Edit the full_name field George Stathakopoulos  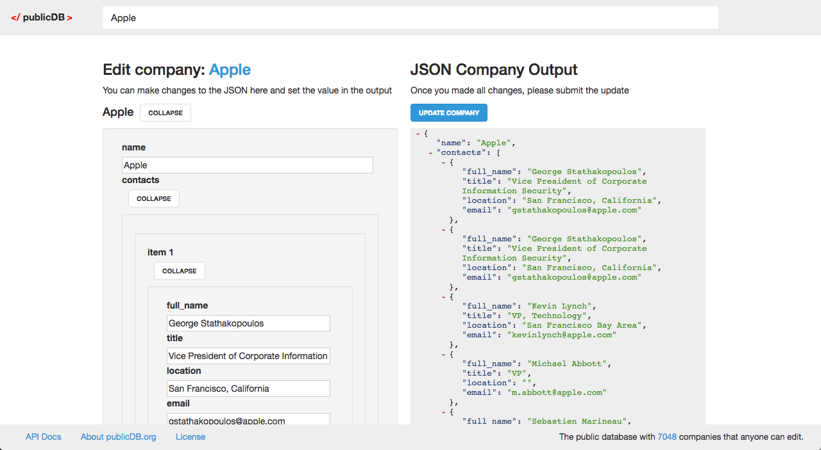(x=248, y=323)
